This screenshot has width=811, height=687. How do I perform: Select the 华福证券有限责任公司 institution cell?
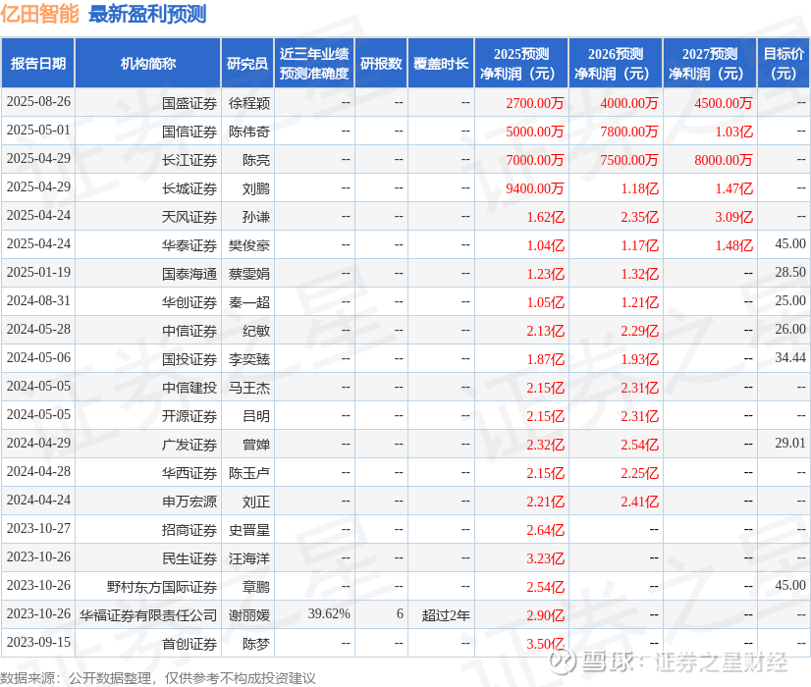[148, 615]
